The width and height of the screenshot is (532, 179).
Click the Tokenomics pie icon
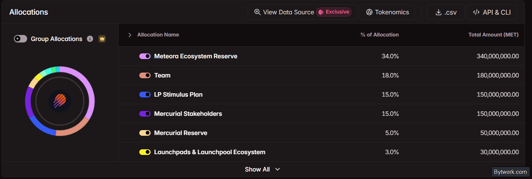click(369, 12)
